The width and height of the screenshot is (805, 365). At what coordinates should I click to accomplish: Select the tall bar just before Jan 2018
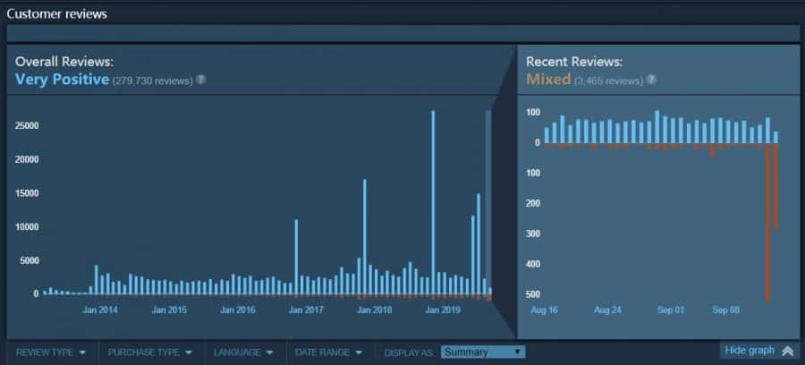click(x=365, y=237)
